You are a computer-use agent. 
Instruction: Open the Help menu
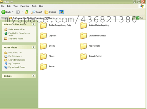[x=41, y=6]
